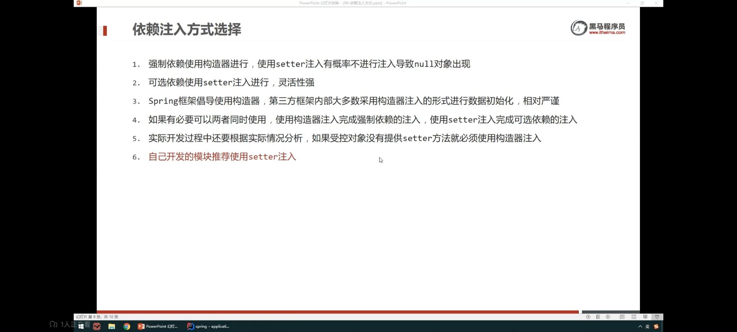Click item 1 about 强制依赖使用构造器进行

(309, 64)
